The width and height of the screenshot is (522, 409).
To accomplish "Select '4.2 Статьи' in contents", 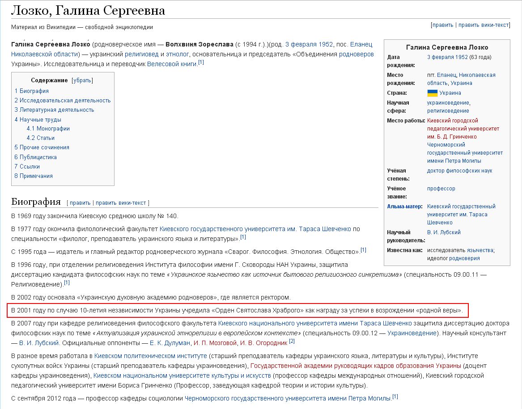I will coord(41,138).
